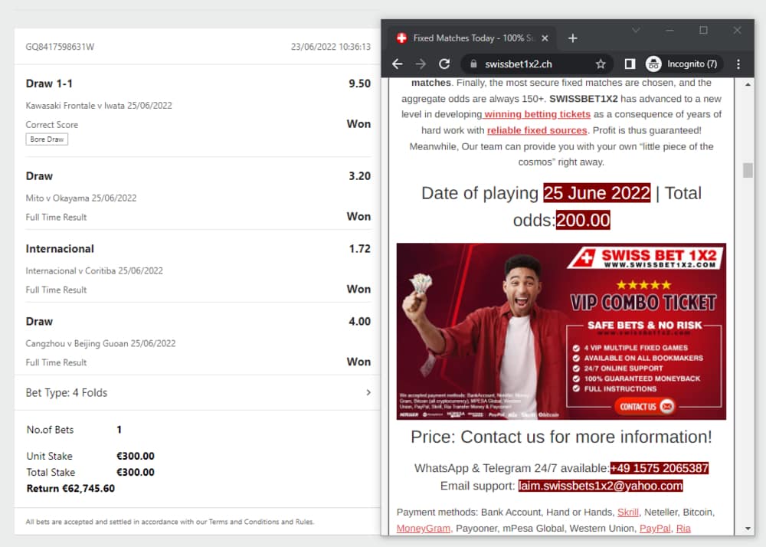Click the scrollbar down arrow

(x=748, y=529)
